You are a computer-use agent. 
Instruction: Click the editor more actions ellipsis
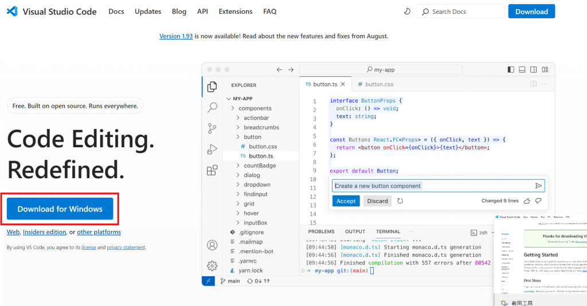coord(545,84)
